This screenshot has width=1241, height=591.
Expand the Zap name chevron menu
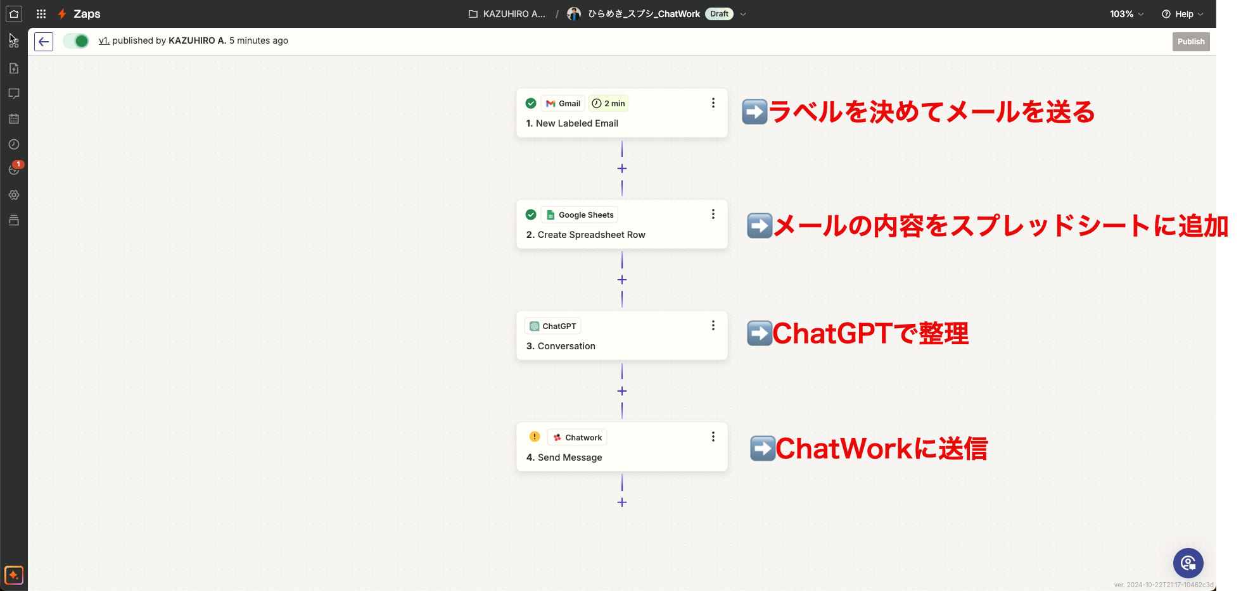pos(743,14)
